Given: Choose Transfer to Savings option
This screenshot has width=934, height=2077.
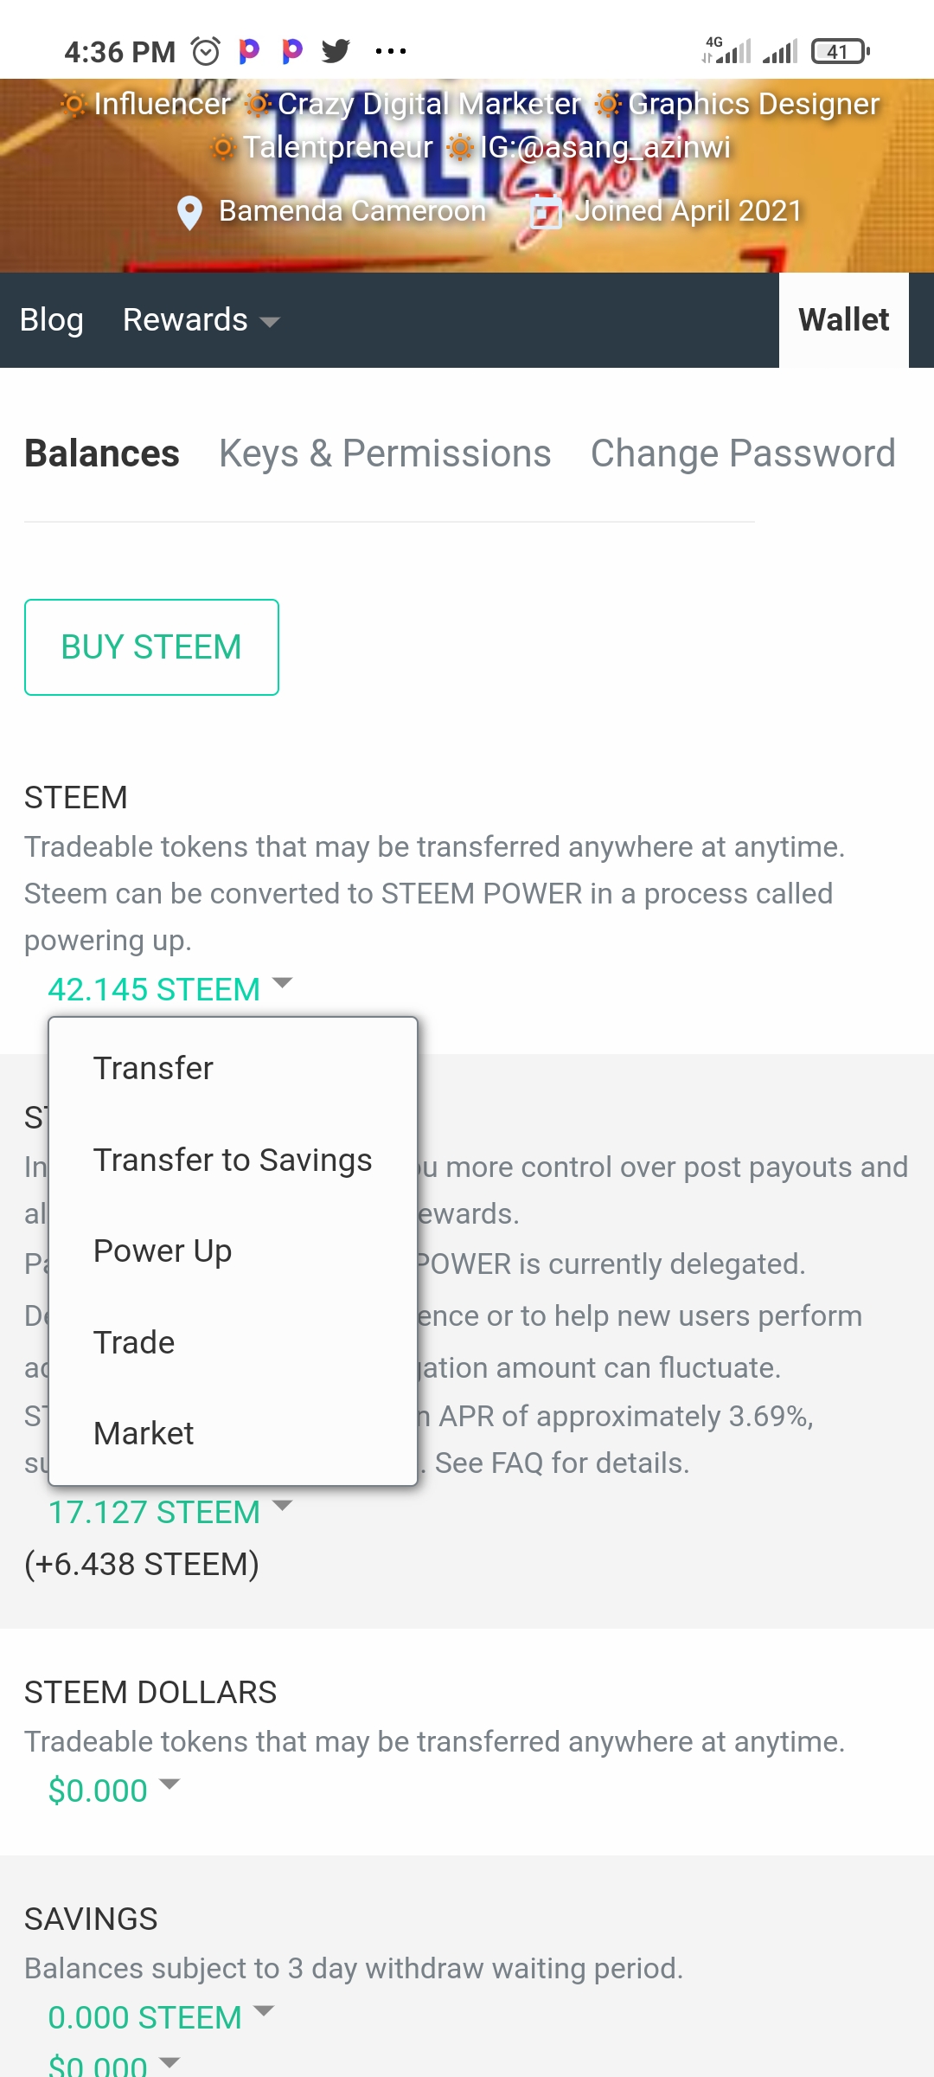Looking at the screenshot, I should (233, 1160).
